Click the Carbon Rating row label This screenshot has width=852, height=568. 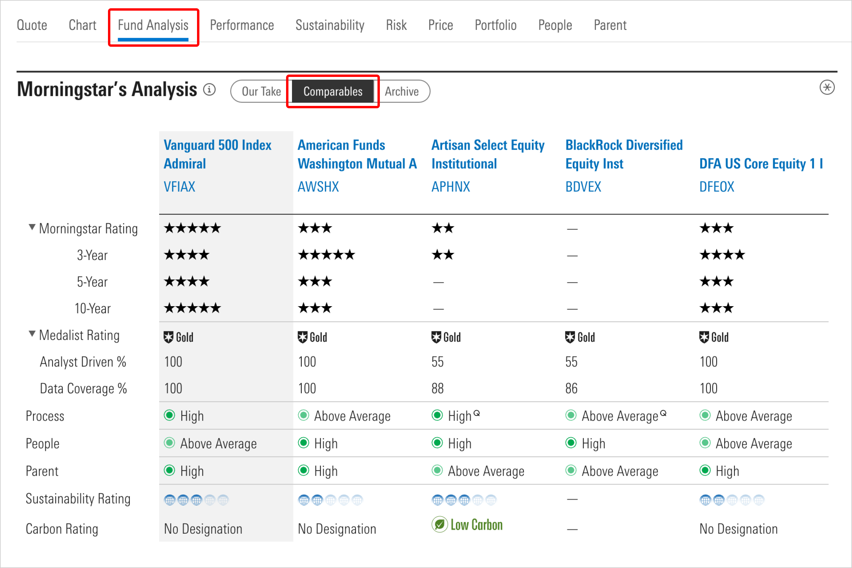(x=62, y=529)
